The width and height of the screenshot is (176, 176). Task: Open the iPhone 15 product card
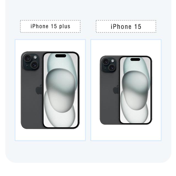click(x=126, y=90)
